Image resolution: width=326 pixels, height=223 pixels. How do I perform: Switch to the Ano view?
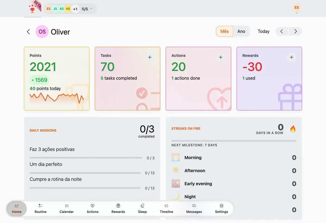(x=241, y=31)
